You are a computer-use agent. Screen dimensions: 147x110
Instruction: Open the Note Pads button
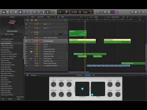(x=136, y=12)
